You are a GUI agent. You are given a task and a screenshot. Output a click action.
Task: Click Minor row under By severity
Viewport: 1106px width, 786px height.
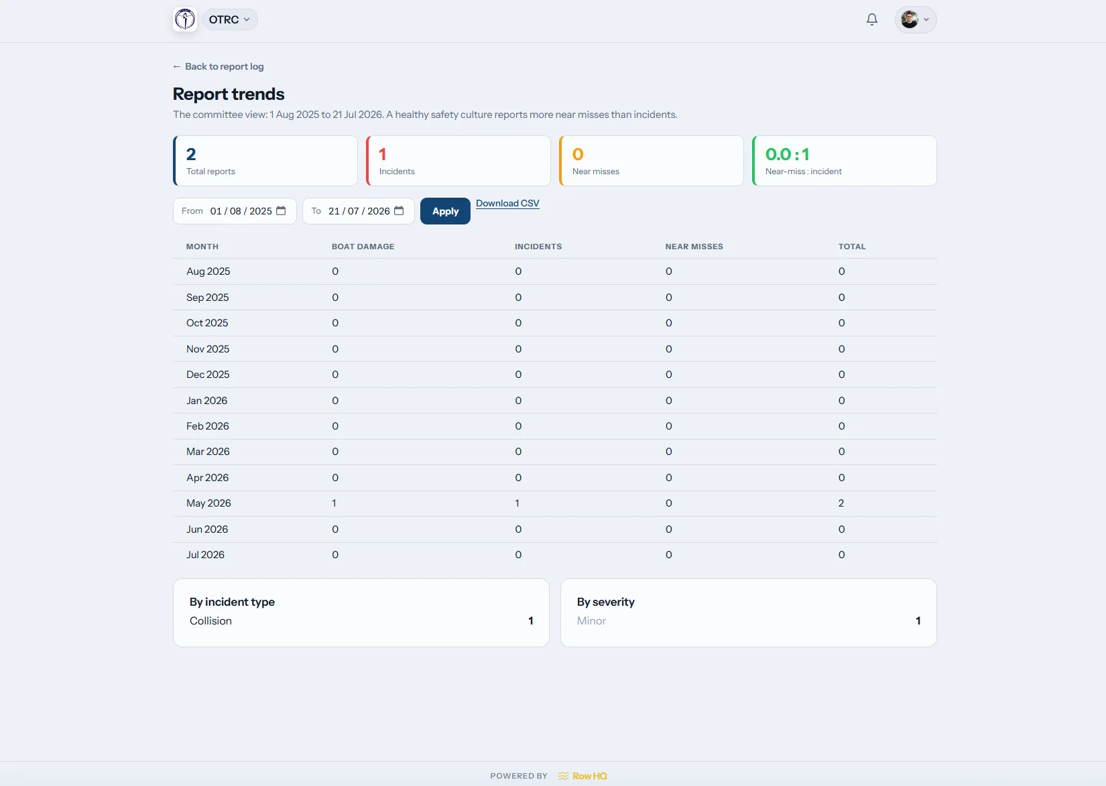(x=749, y=621)
